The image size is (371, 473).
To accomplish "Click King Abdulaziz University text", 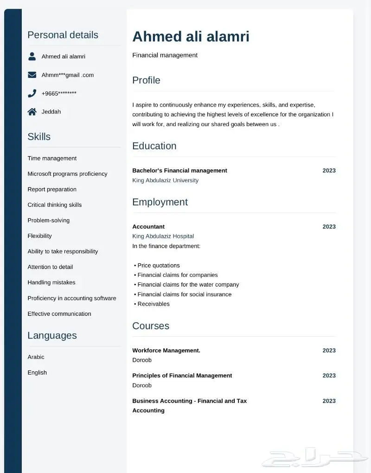I will (x=165, y=180).
